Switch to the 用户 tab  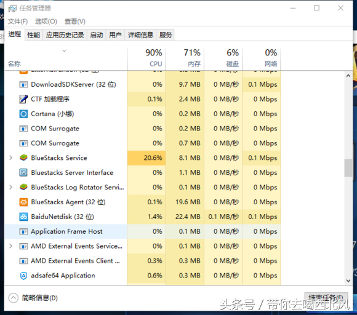coord(115,35)
